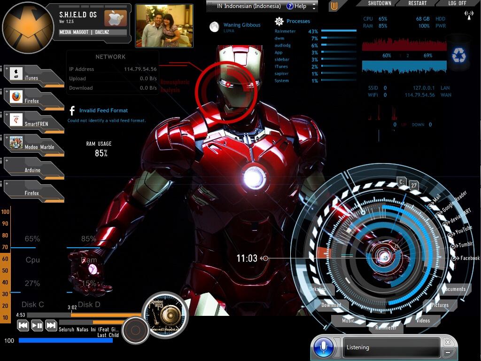Launch the second Firefox shortcut without icon

click(x=34, y=191)
